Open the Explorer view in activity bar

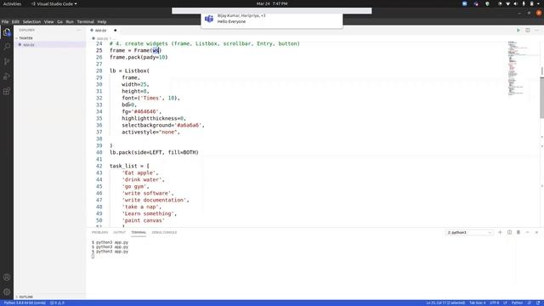point(7,32)
